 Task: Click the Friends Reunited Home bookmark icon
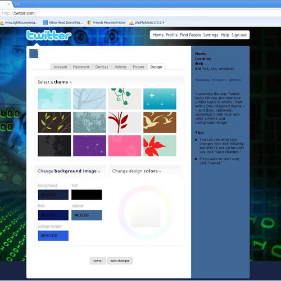point(89,22)
